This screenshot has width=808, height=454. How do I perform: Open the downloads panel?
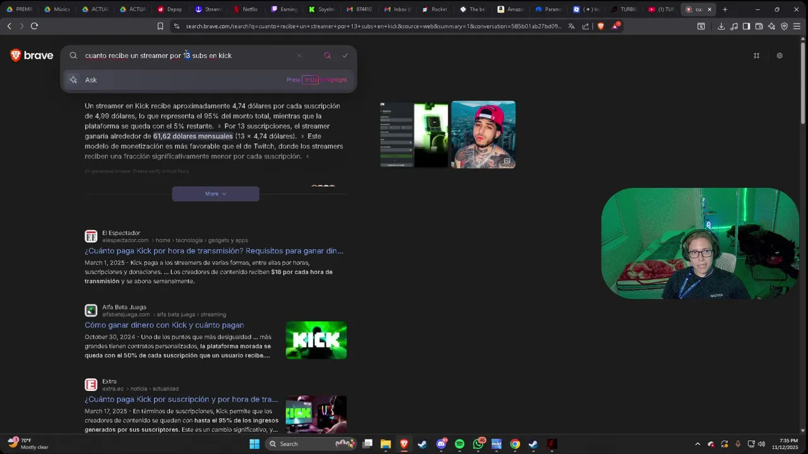coord(721,26)
